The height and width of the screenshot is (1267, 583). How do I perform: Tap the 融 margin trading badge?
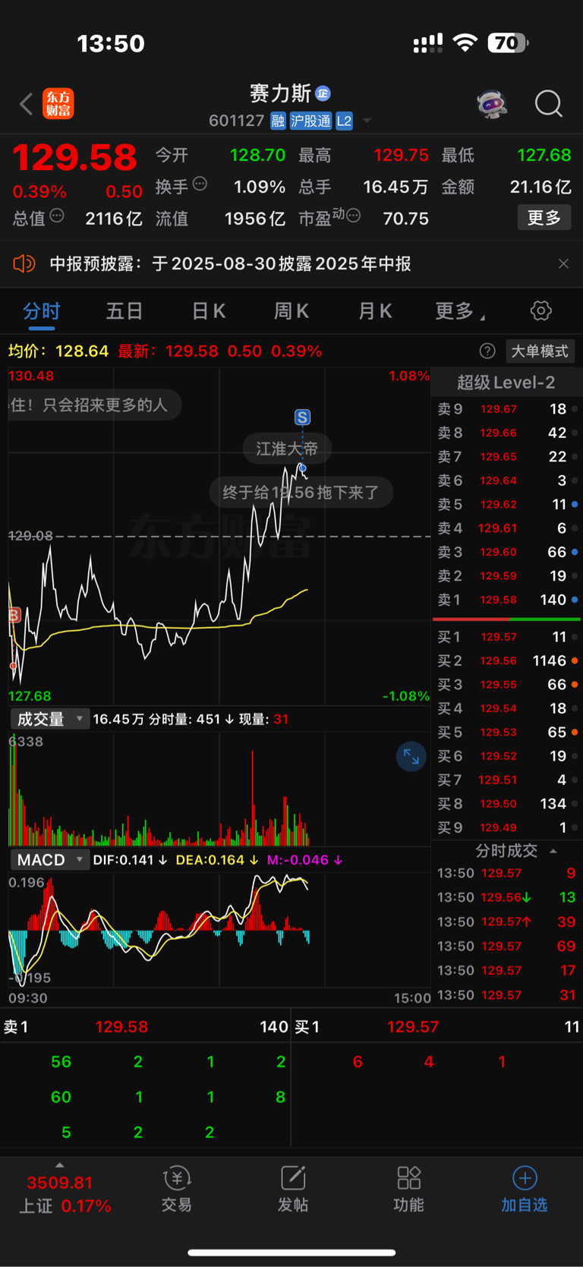pos(278,121)
